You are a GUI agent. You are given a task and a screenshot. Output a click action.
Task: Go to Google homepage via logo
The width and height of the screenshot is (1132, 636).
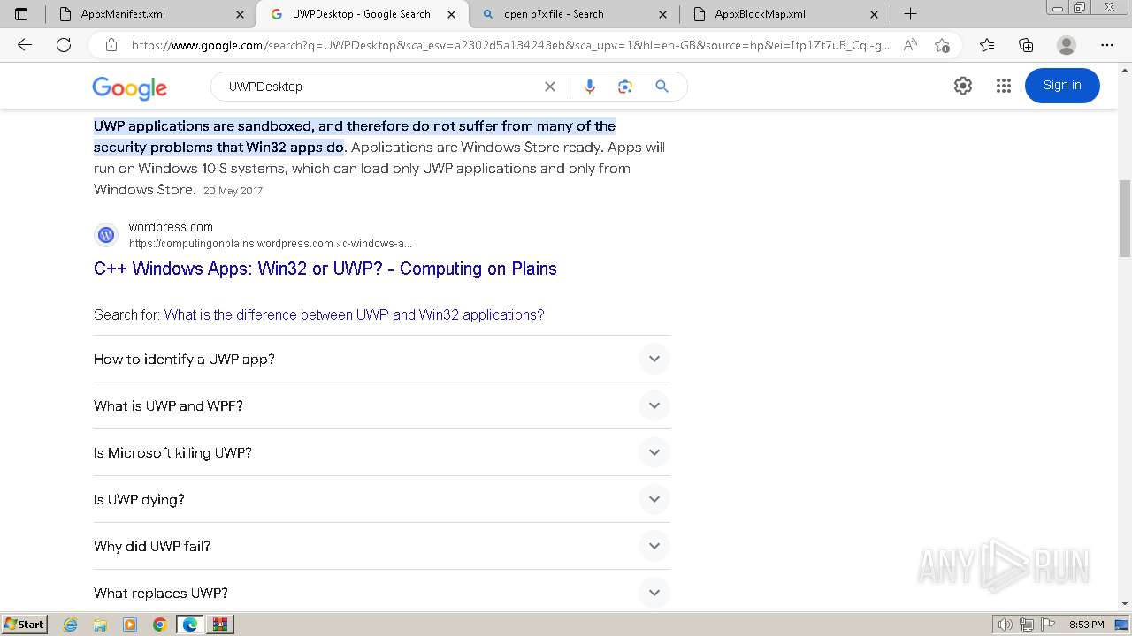(129, 87)
